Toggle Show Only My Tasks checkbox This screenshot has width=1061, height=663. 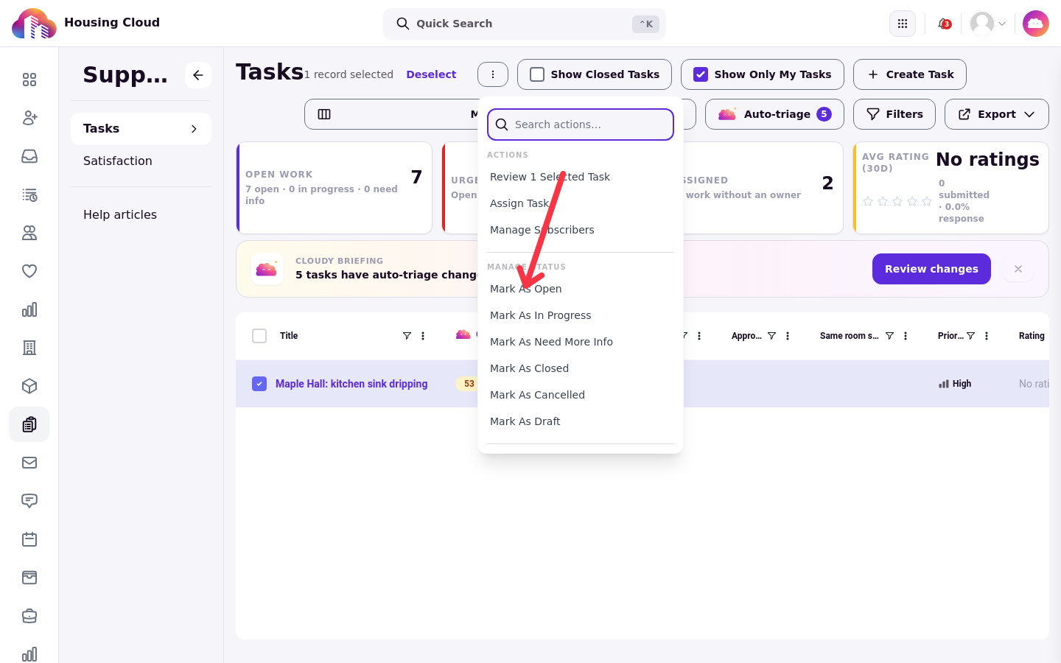click(701, 74)
